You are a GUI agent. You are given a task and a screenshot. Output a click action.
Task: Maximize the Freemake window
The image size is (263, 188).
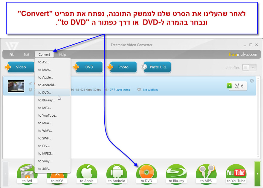click(x=251, y=45)
